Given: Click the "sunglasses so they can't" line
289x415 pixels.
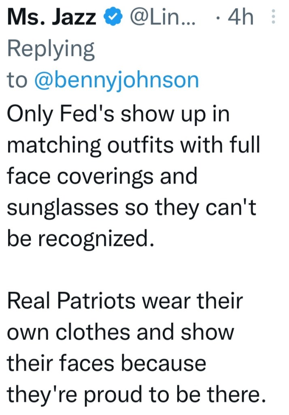Looking at the screenshot, I should 132,208.
